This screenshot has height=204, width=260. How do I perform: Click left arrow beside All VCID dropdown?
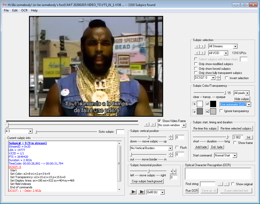[197, 53]
